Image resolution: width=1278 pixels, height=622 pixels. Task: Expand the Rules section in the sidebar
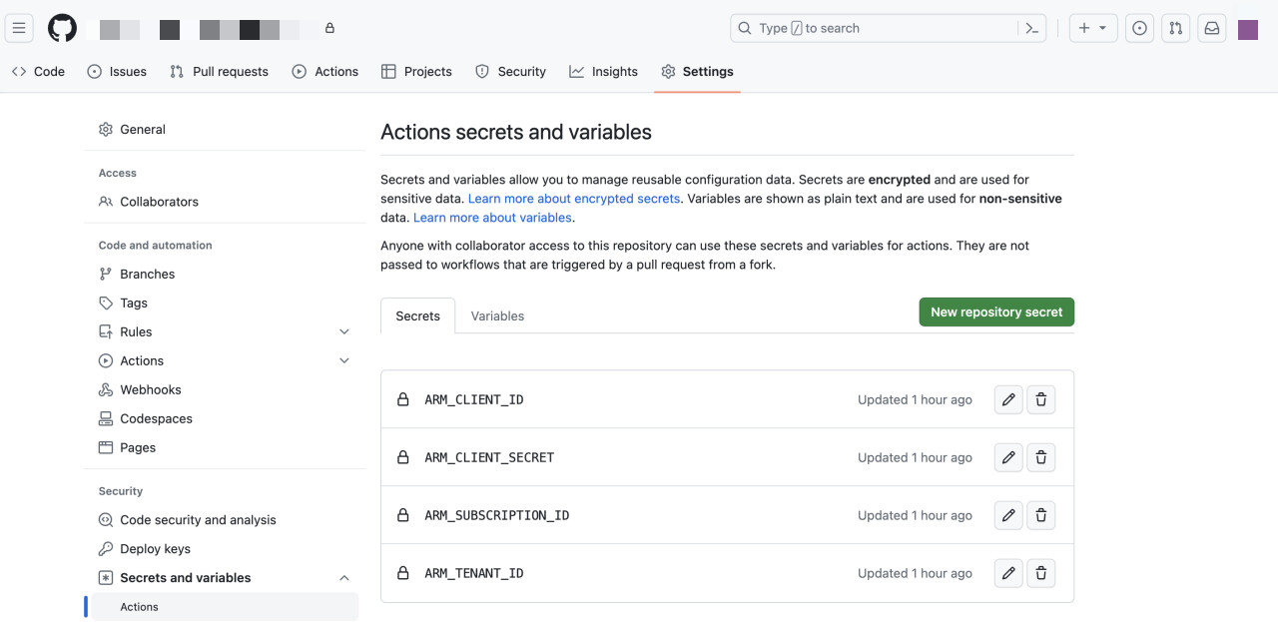[x=343, y=330]
